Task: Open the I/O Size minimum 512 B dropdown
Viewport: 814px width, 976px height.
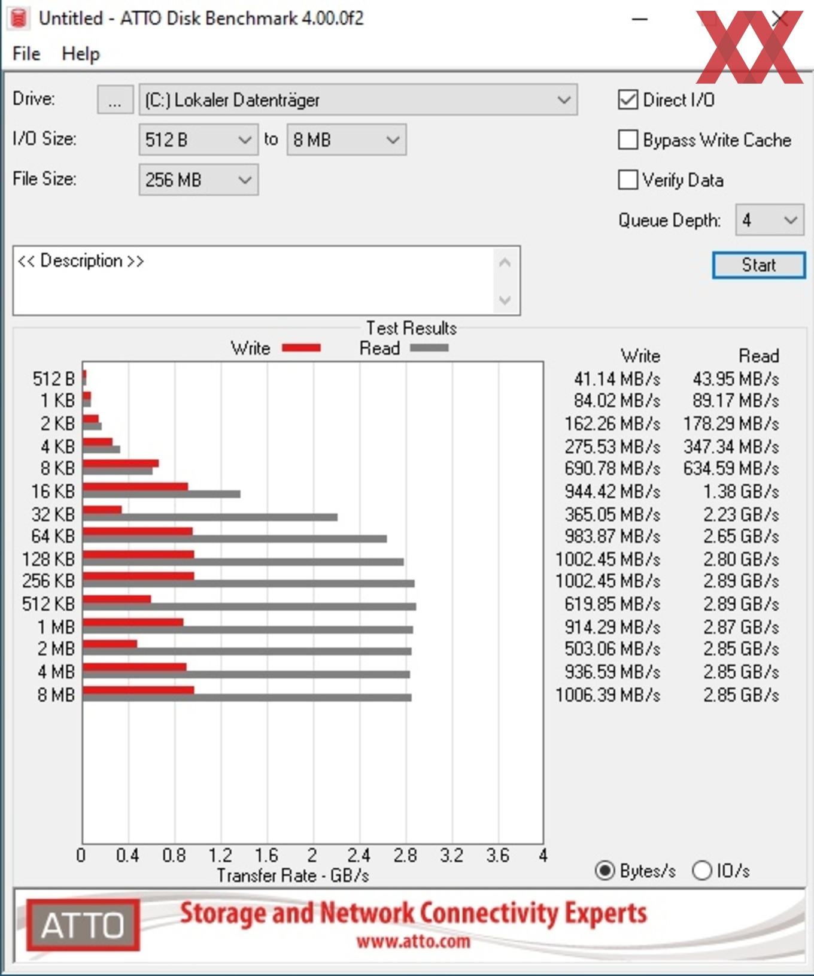Action: tap(198, 140)
